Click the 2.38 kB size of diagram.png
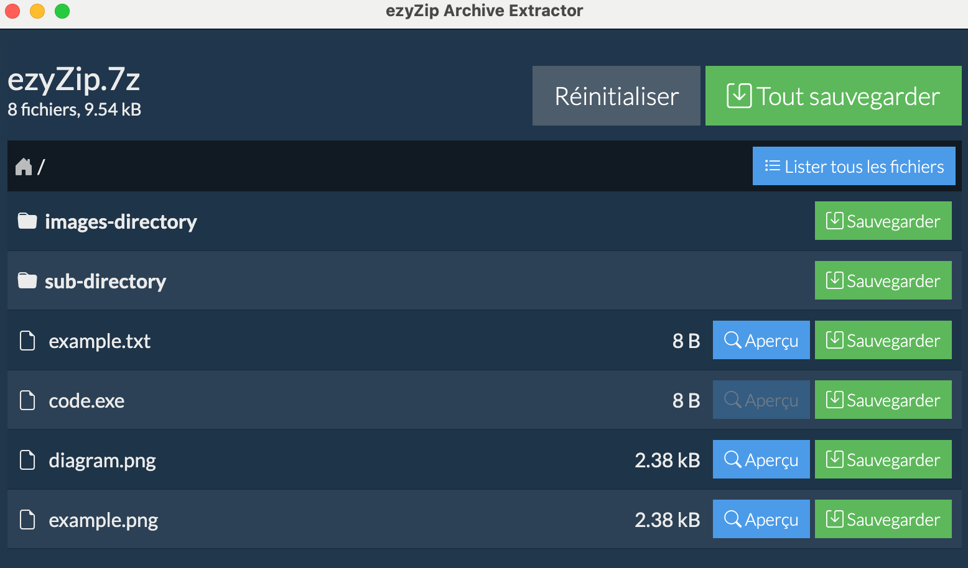968x568 pixels. pos(667,460)
